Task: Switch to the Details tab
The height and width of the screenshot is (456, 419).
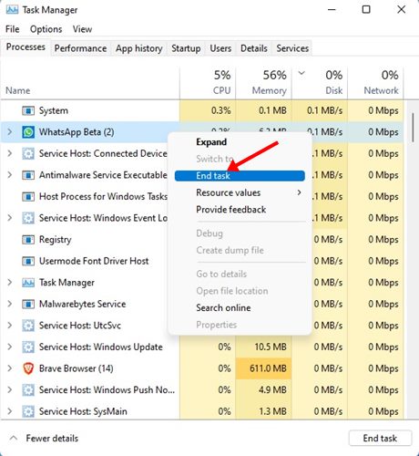Action: pyautogui.click(x=254, y=48)
